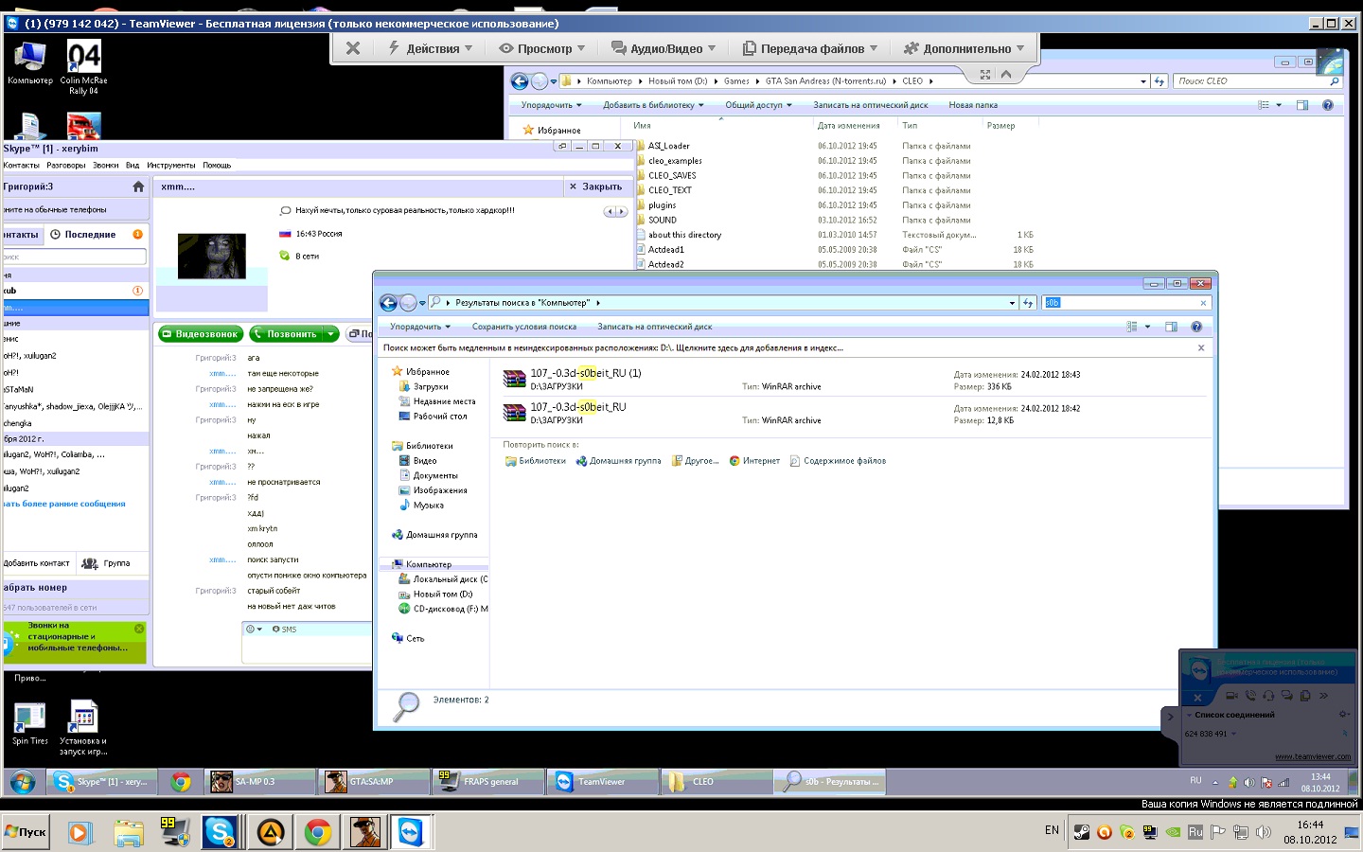Click the Spin Tires desktop shortcut
Screen dimensions: 1363x852
pyautogui.click(x=29, y=724)
